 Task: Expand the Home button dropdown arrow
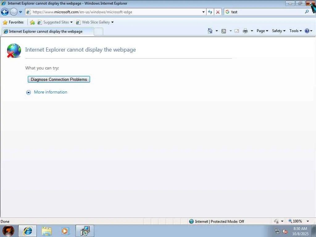(217, 31)
